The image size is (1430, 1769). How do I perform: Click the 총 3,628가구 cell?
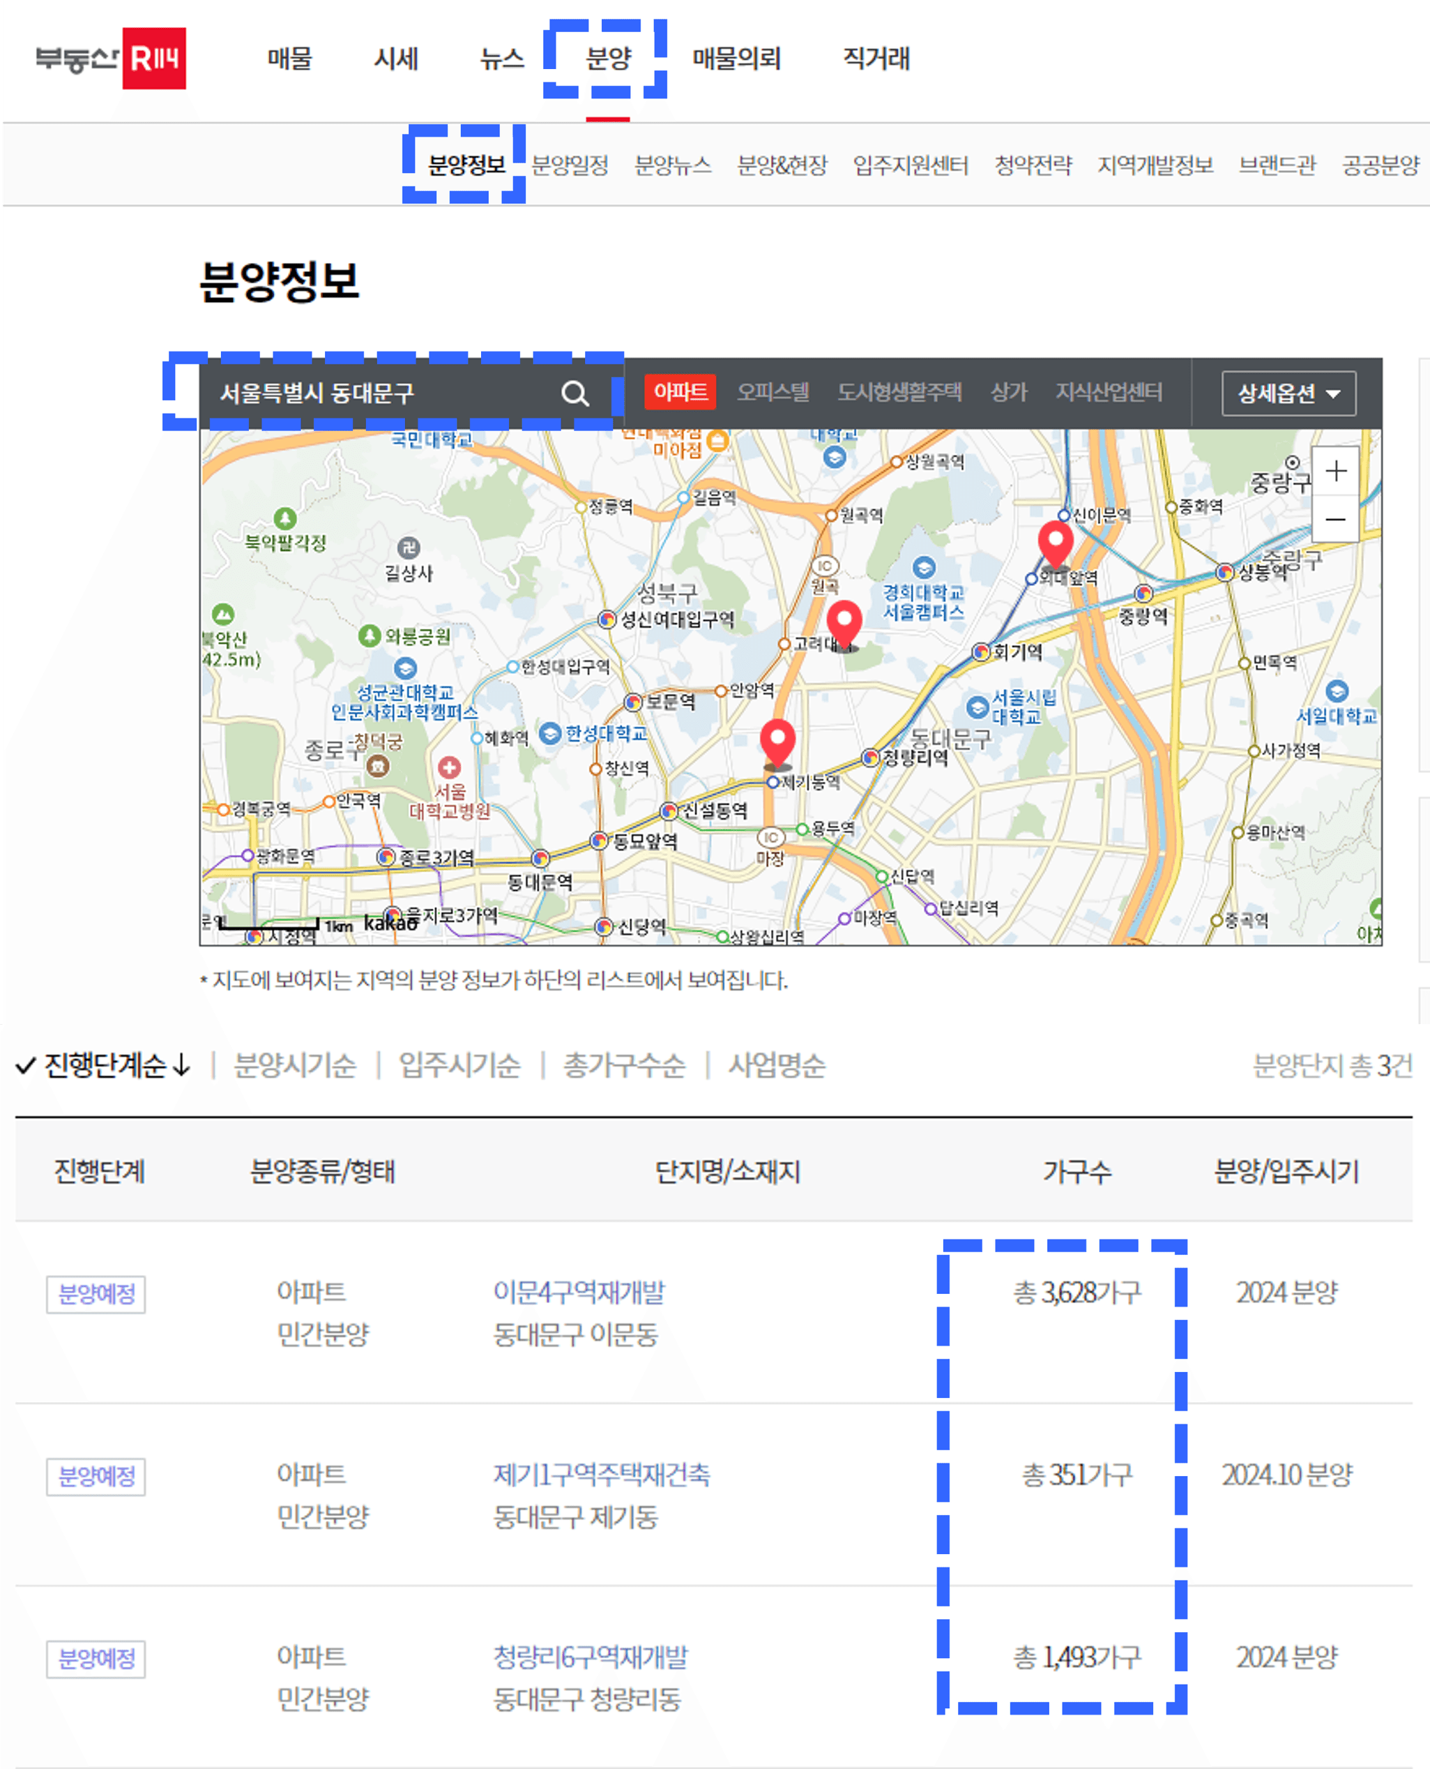click(1077, 1292)
